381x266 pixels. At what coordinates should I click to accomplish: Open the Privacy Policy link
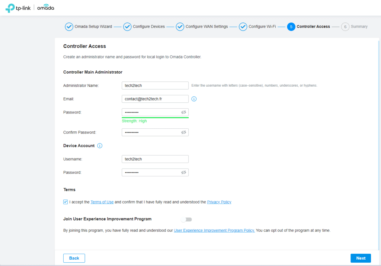tap(219, 202)
